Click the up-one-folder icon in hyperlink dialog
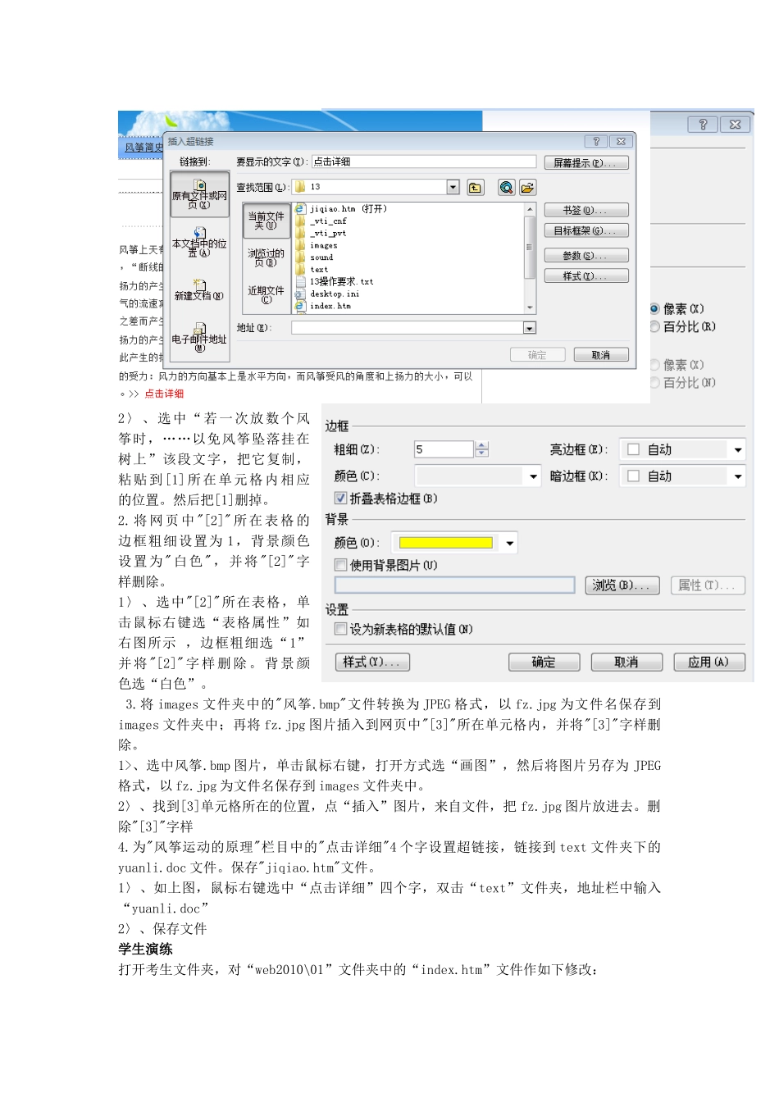This screenshot has width=779, height=1102. (x=476, y=188)
